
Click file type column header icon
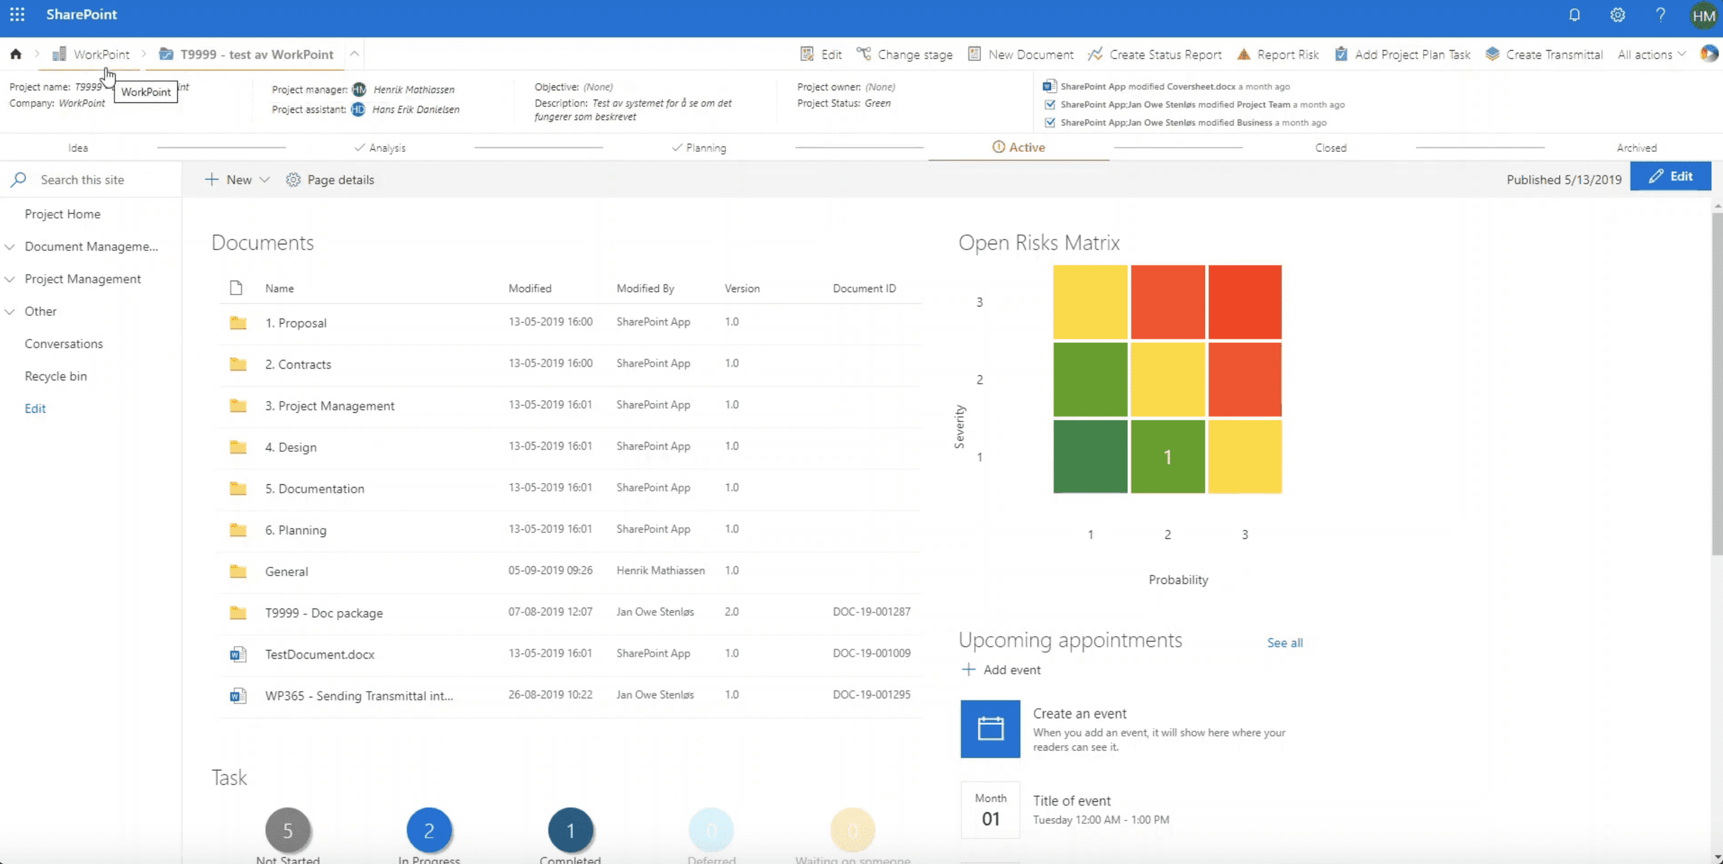point(236,288)
